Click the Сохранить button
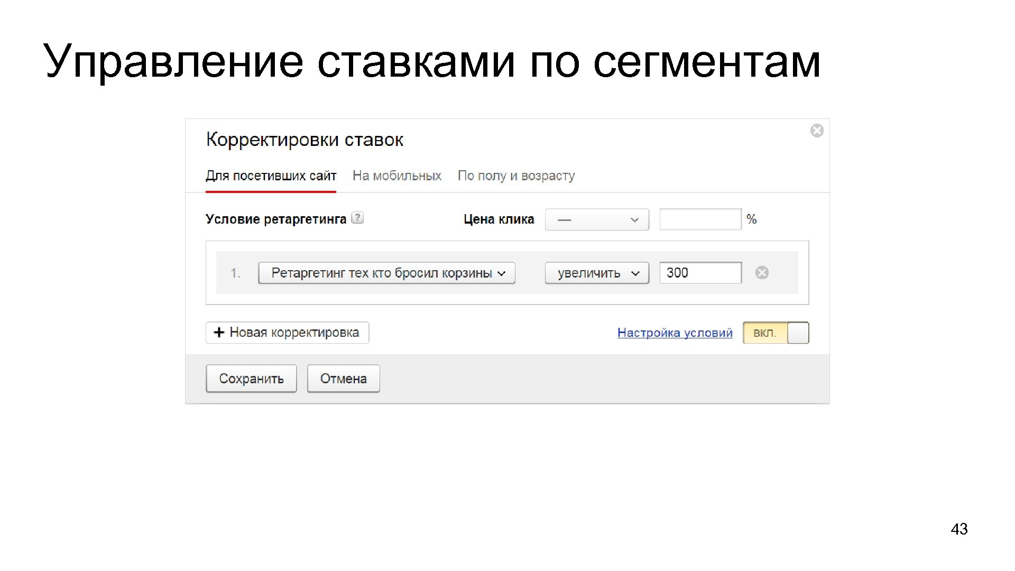1015x571 pixels. pos(251,379)
